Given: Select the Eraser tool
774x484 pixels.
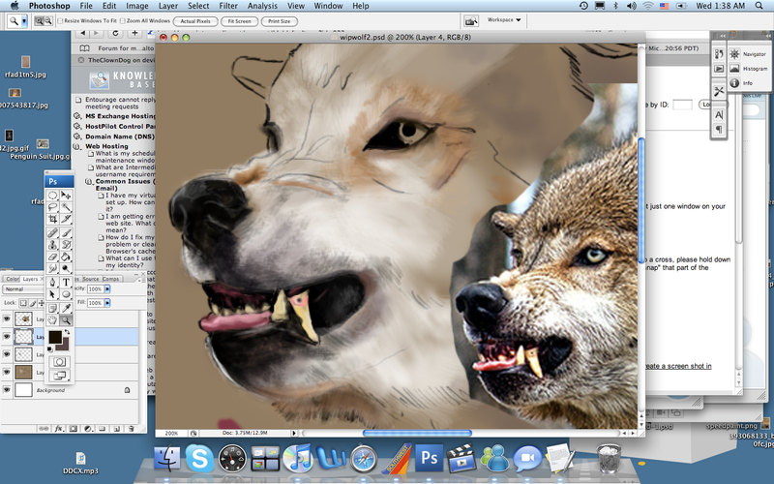Looking at the screenshot, I should [x=53, y=257].
